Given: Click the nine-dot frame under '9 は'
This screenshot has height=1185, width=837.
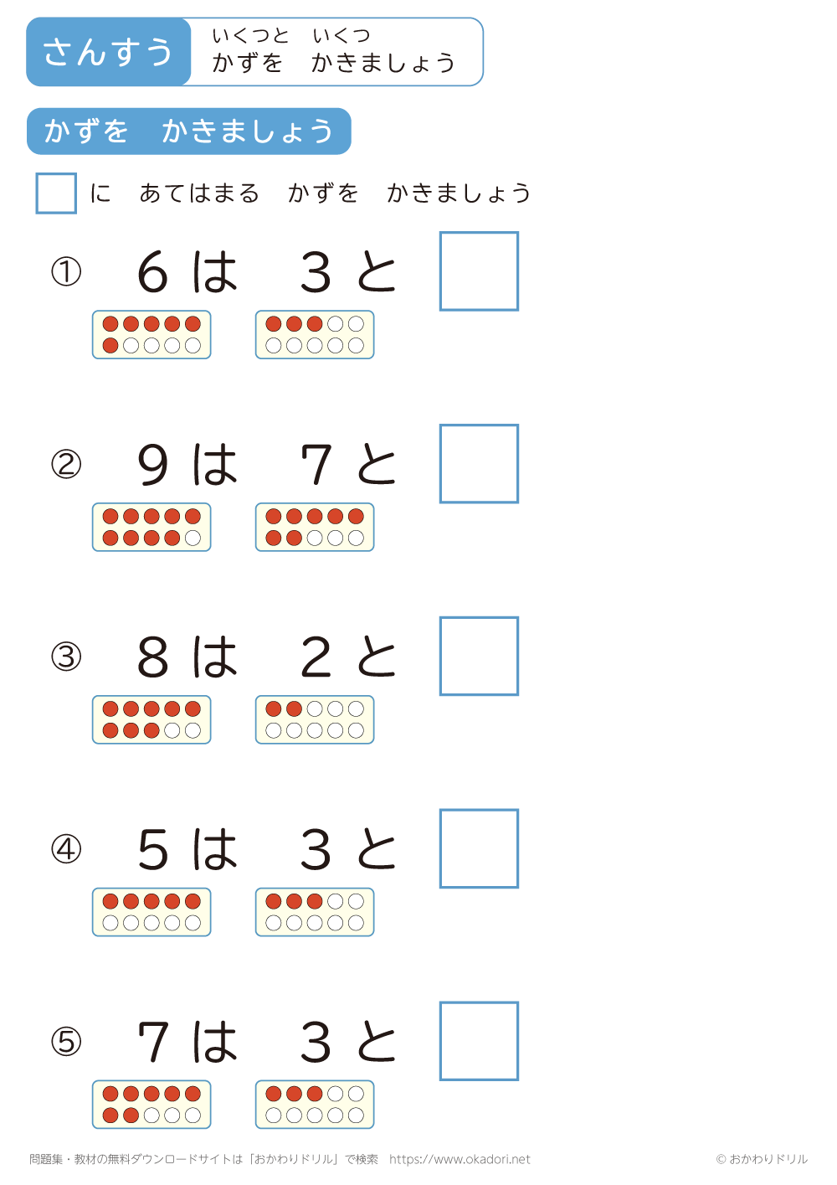Looking at the screenshot, I should click(151, 528).
